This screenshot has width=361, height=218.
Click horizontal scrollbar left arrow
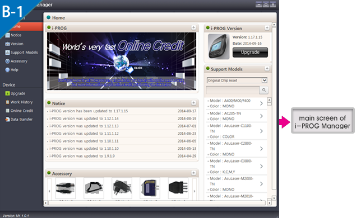click(46, 203)
